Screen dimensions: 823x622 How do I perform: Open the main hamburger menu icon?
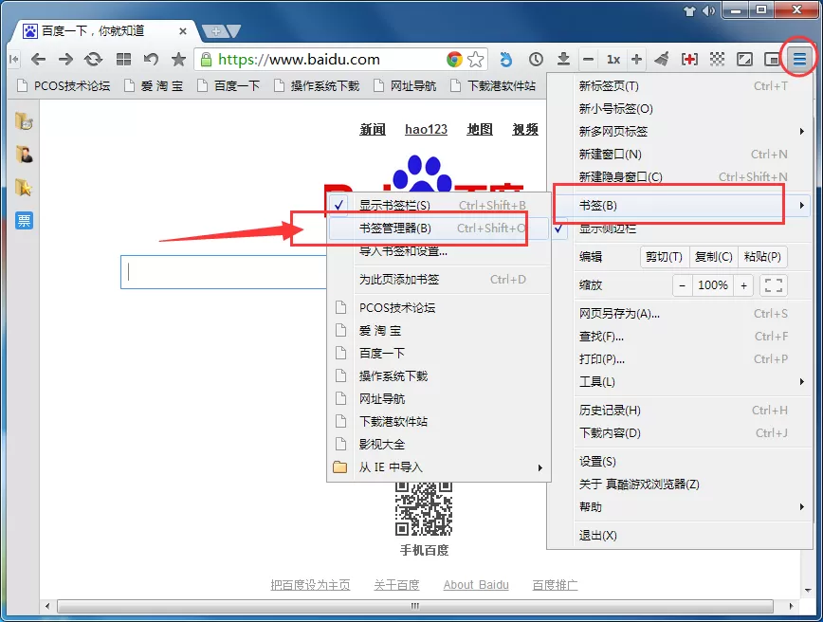point(799,60)
